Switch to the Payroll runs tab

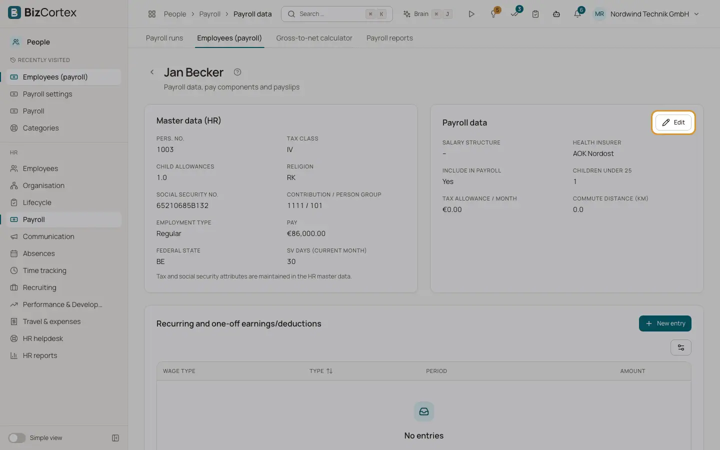(x=164, y=38)
